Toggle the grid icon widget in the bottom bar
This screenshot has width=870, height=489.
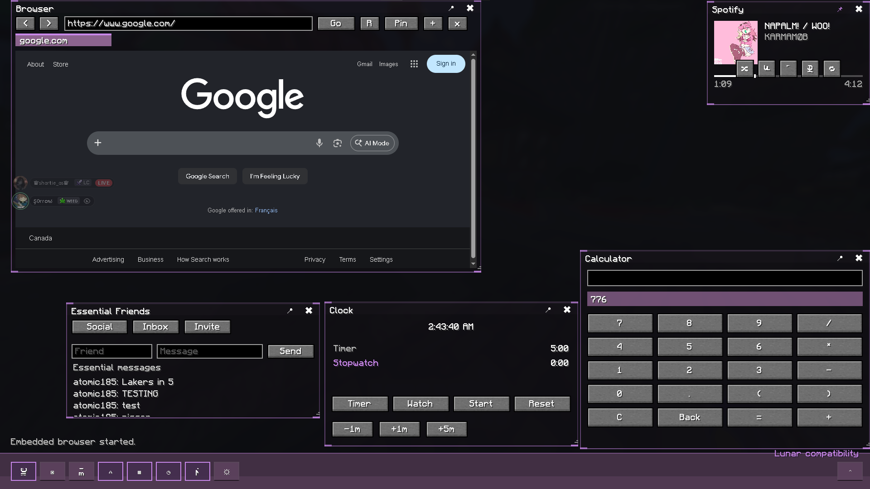pyautogui.click(x=140, y=472)
